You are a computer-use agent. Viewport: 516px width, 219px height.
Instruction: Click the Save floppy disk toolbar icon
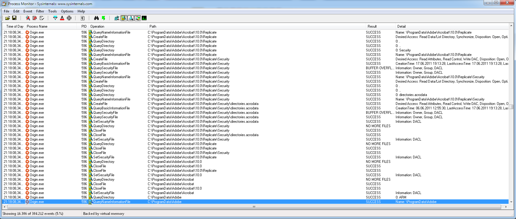(x=14, y=18)
